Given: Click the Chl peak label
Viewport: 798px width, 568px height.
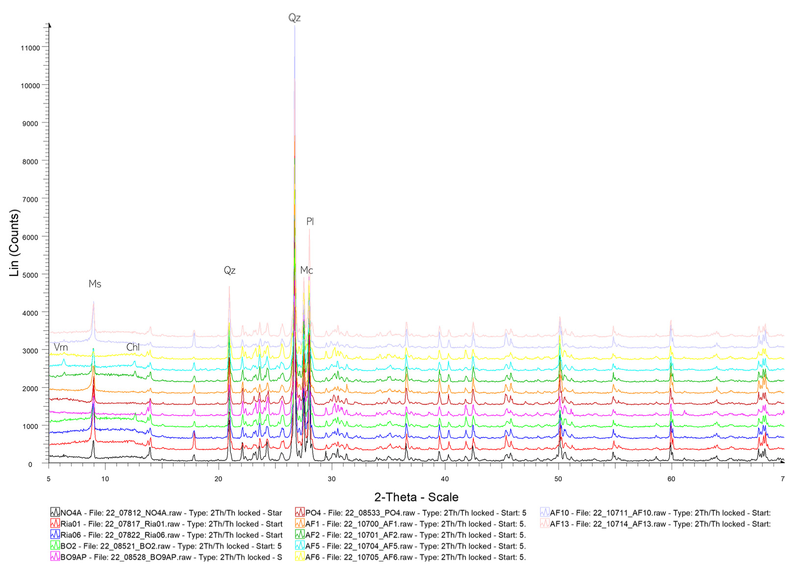Looking at the screenshot, I should [x=133, y=347].
